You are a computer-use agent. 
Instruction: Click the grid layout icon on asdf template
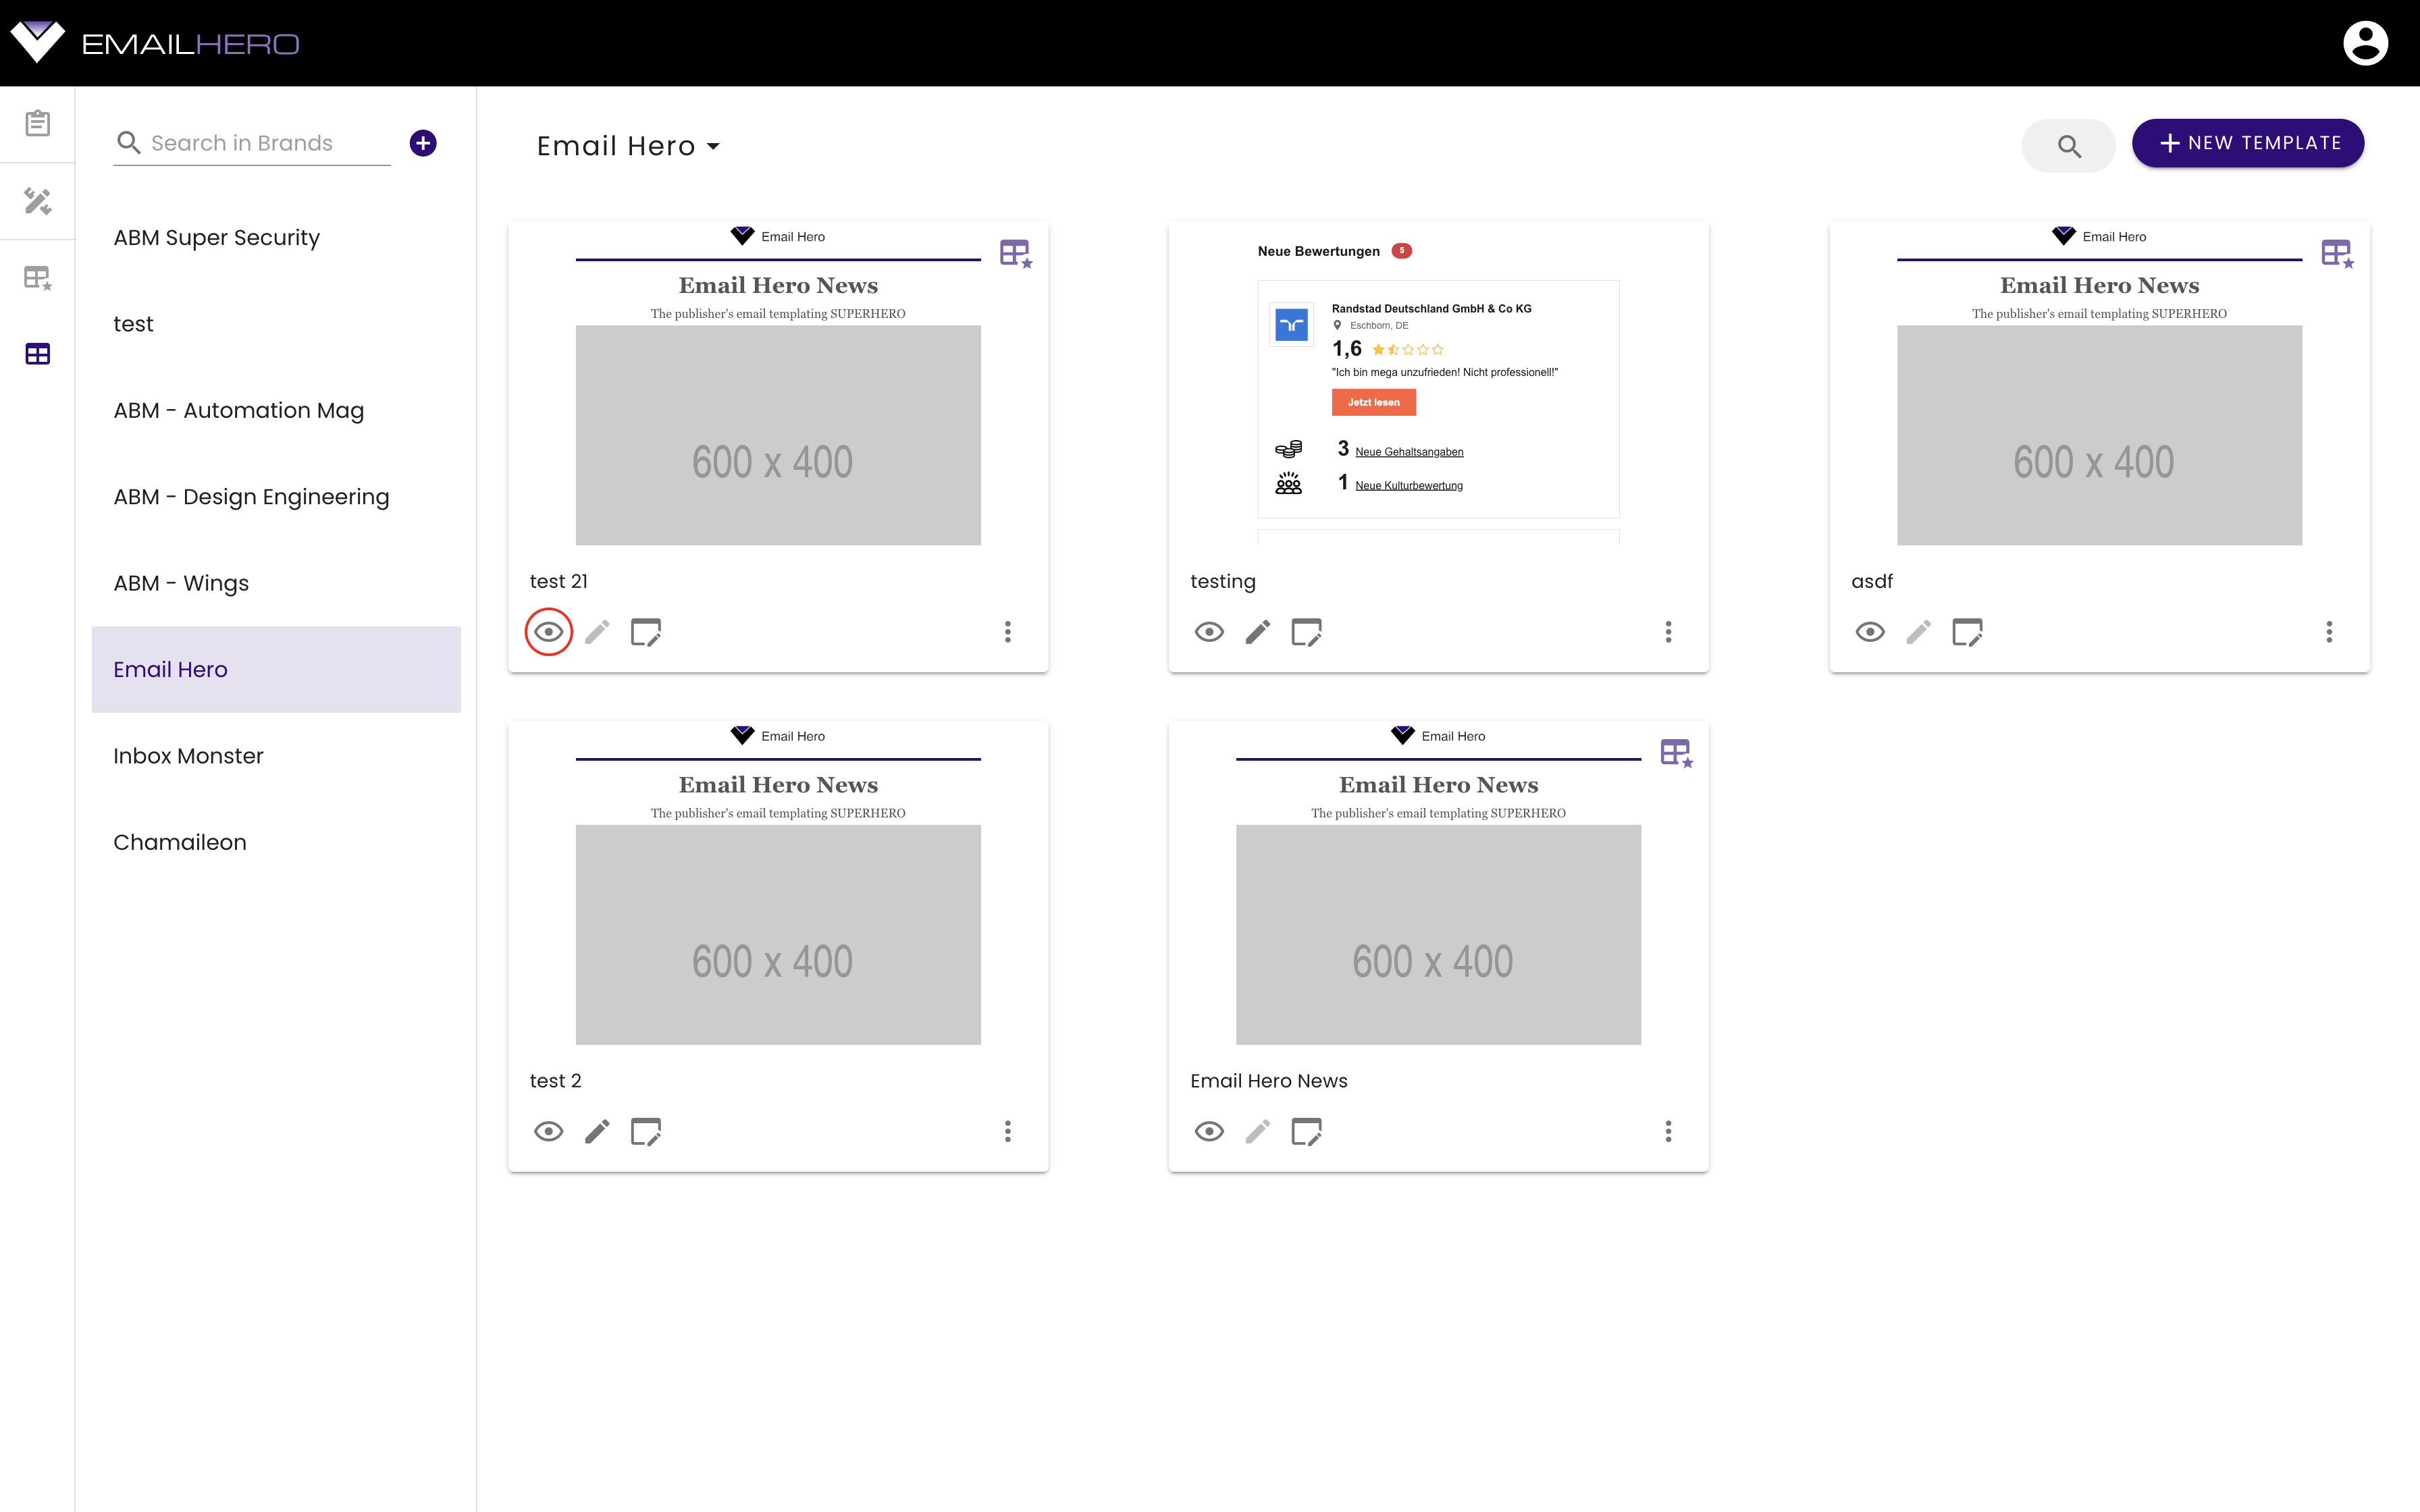point(2336,252)
